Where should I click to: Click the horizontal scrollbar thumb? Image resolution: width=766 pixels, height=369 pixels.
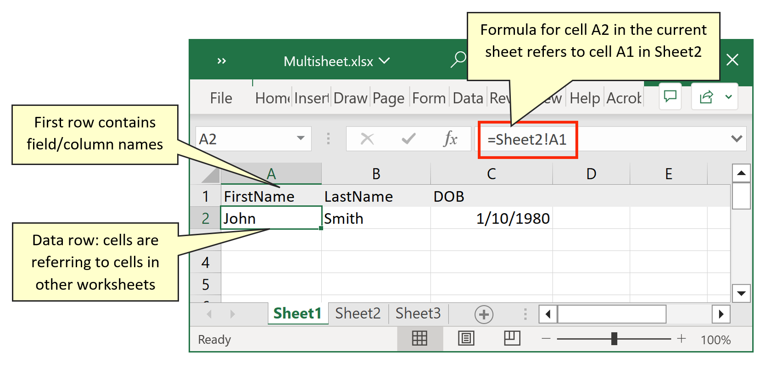tap(612, 314)
